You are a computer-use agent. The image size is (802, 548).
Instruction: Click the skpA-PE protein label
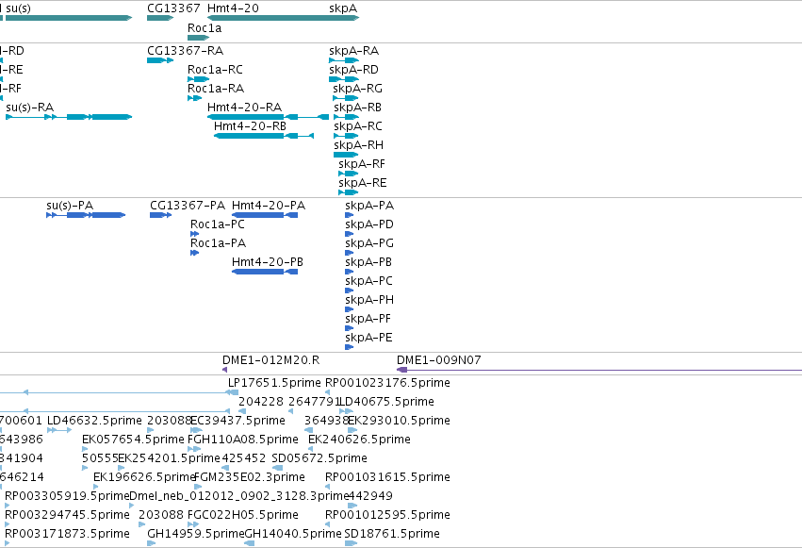368,339
